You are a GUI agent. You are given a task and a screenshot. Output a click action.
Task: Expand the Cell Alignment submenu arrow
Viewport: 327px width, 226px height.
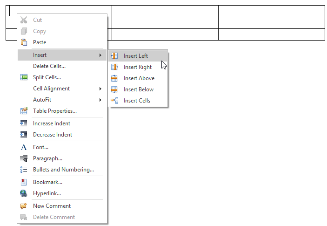100,89
